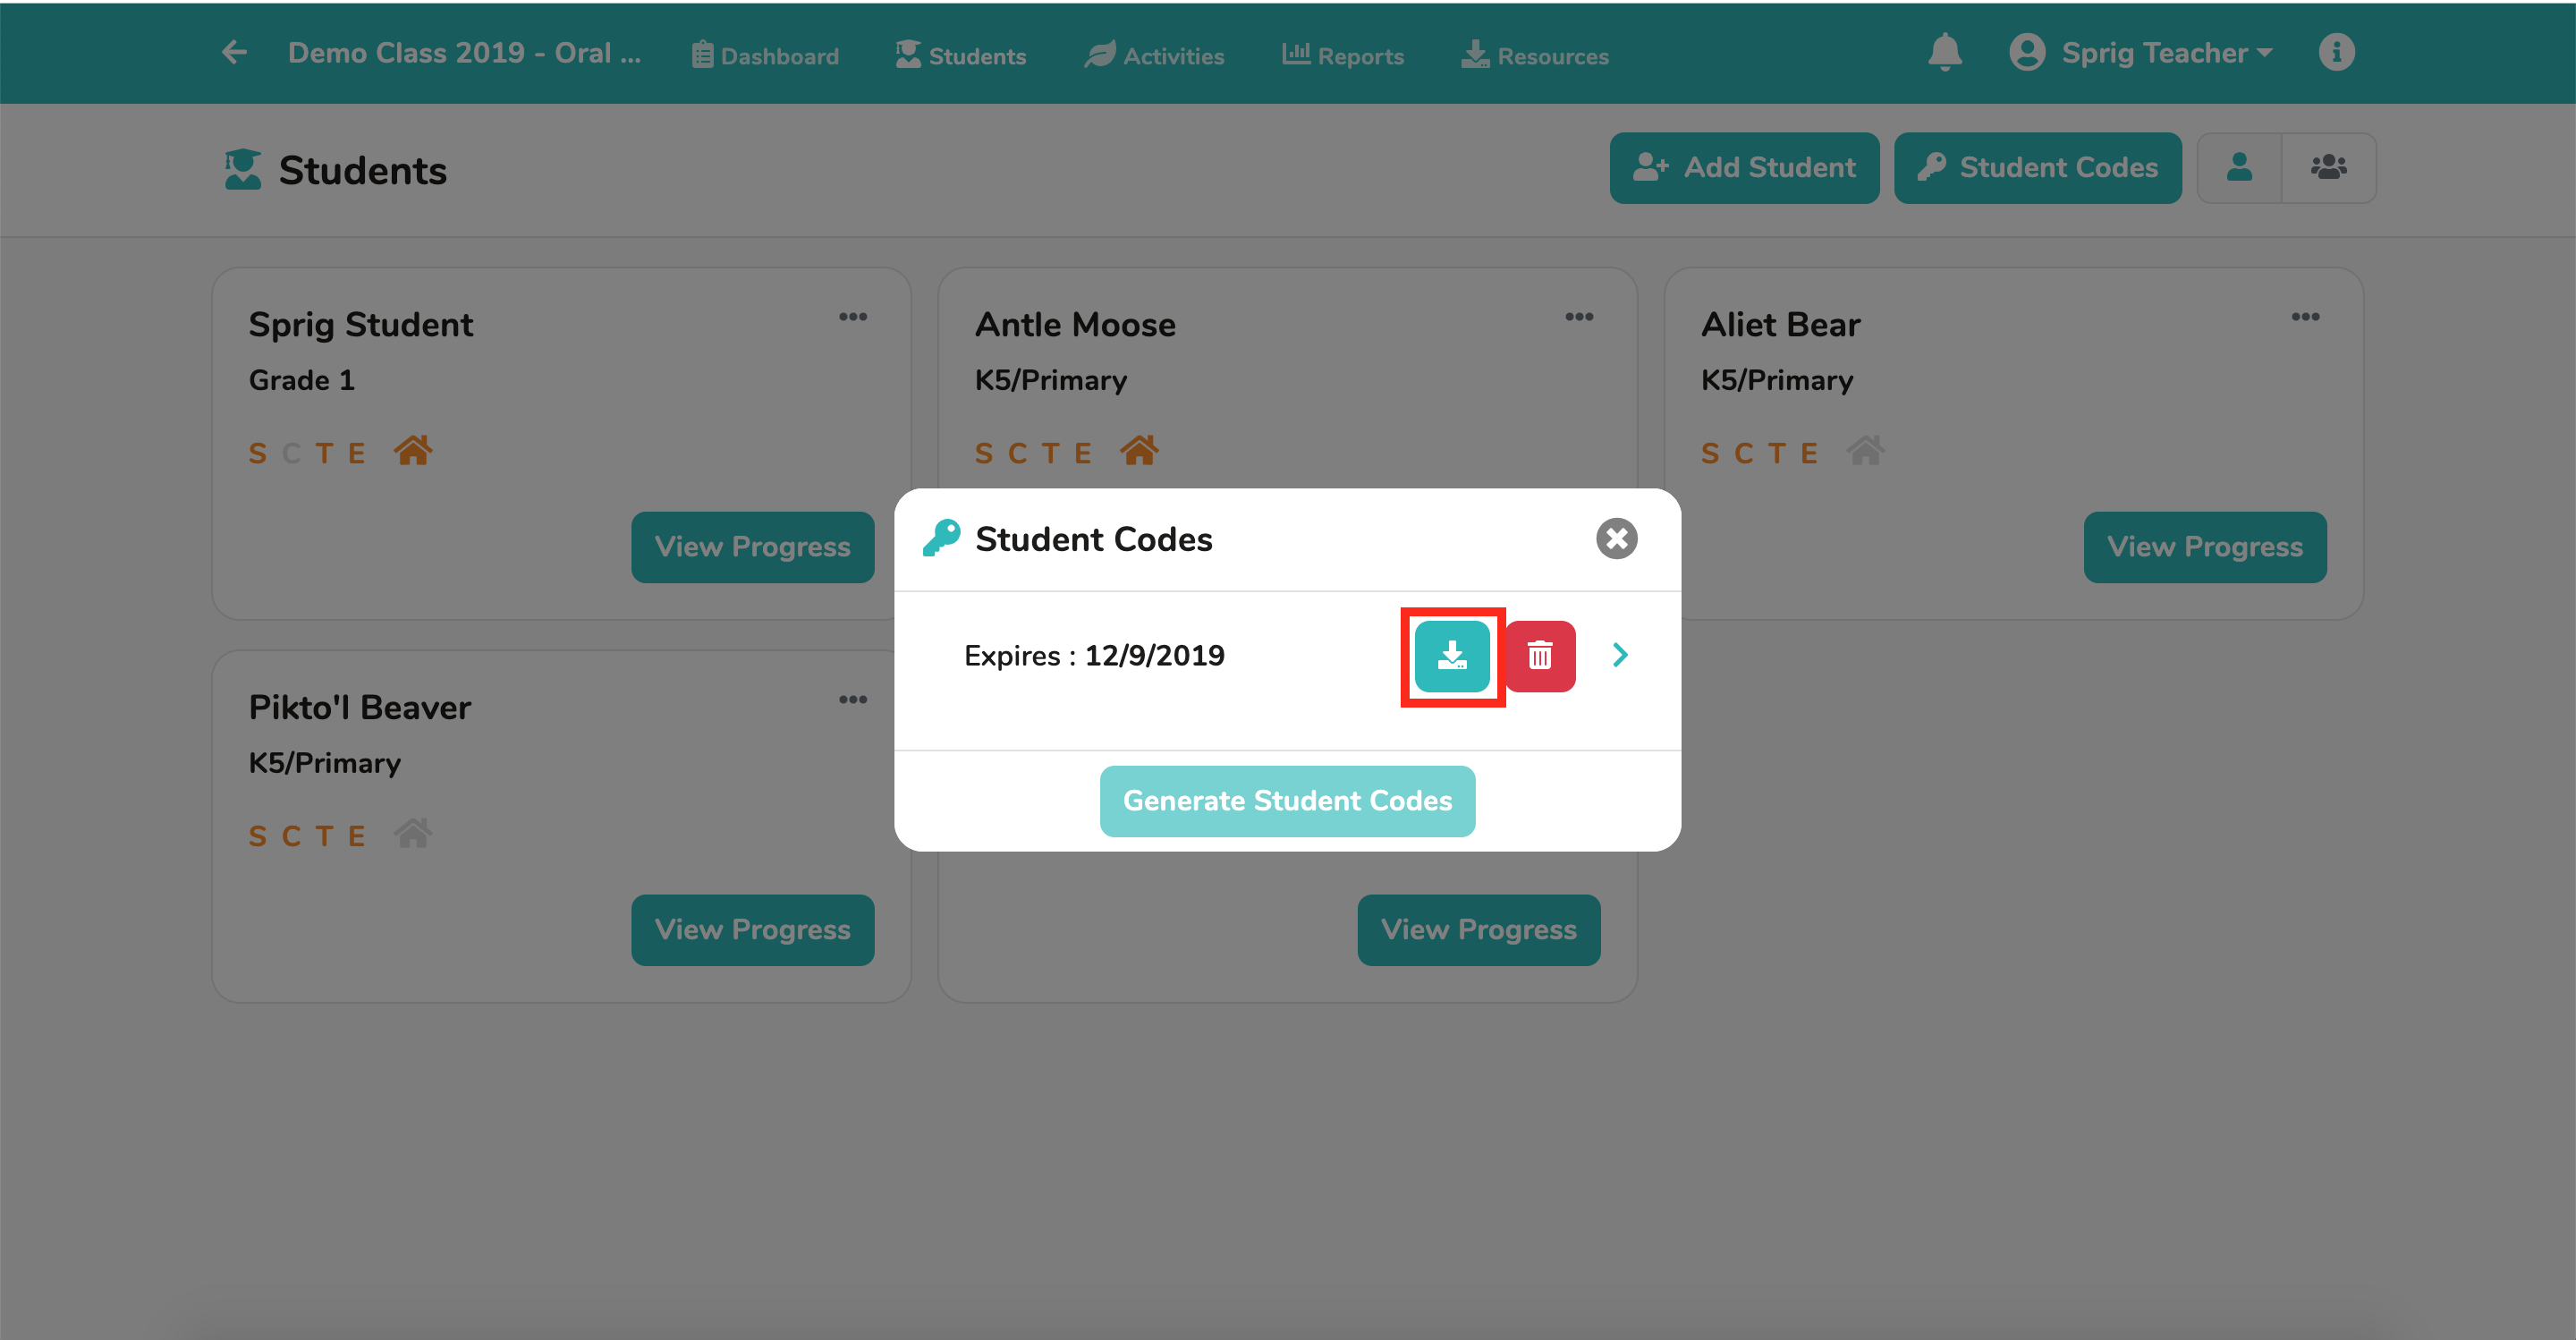Close the Student Codes dialog

pyautogui.click(x=1616, y=538)
